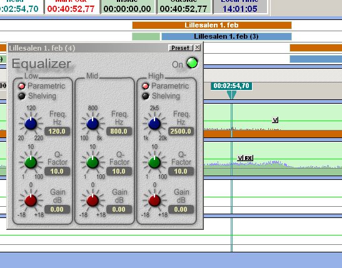Click the V marker on upper track
Viewport: 342px width, 268px height.
275,120
